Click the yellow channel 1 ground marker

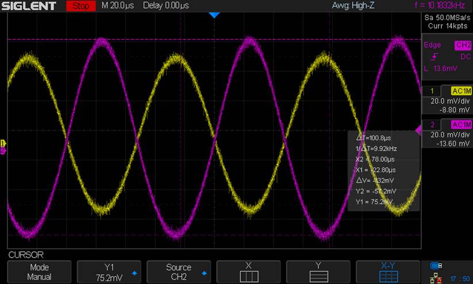pos(3,143)
